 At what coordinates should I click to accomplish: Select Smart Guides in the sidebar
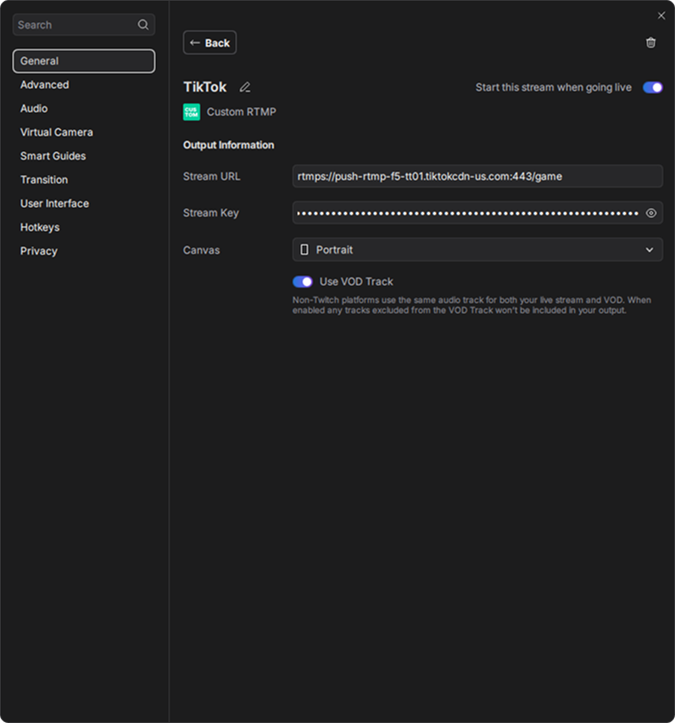point(53,156)
